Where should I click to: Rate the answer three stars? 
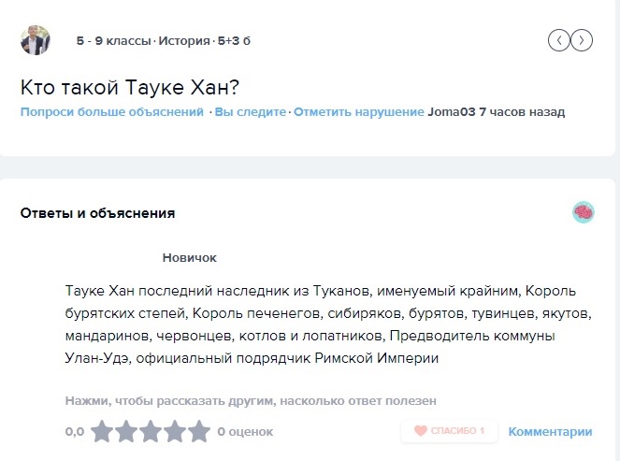[151, 431]
